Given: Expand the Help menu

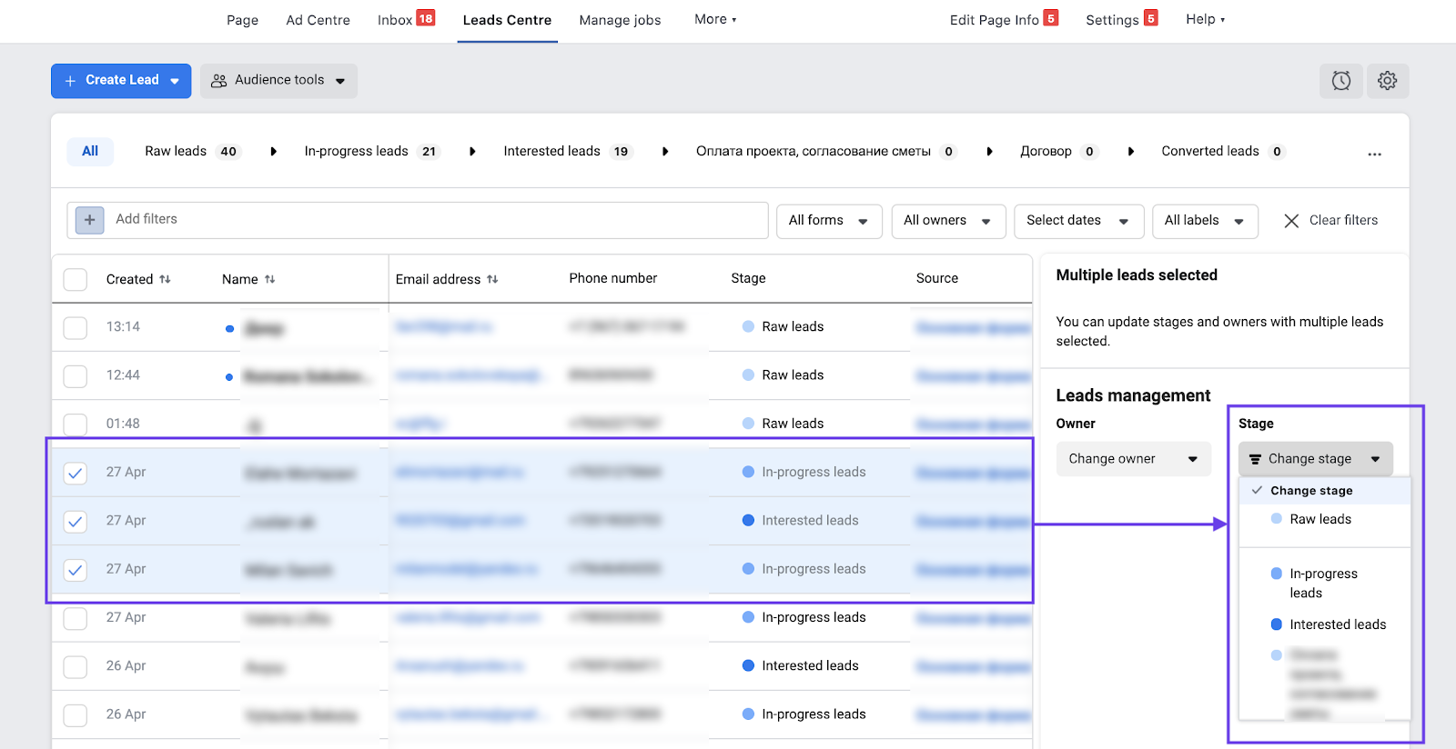Looking at the screenshot, I should [x=1206, y=19].
